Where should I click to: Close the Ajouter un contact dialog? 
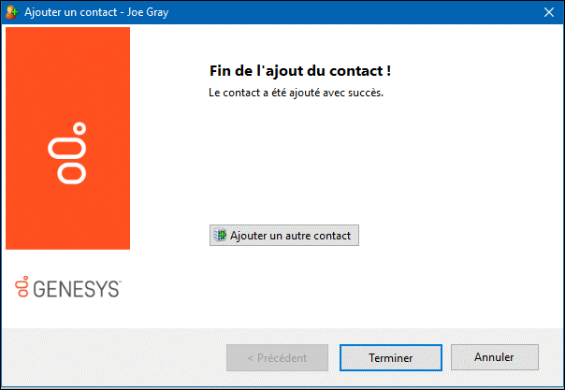[x=547, y=12]
